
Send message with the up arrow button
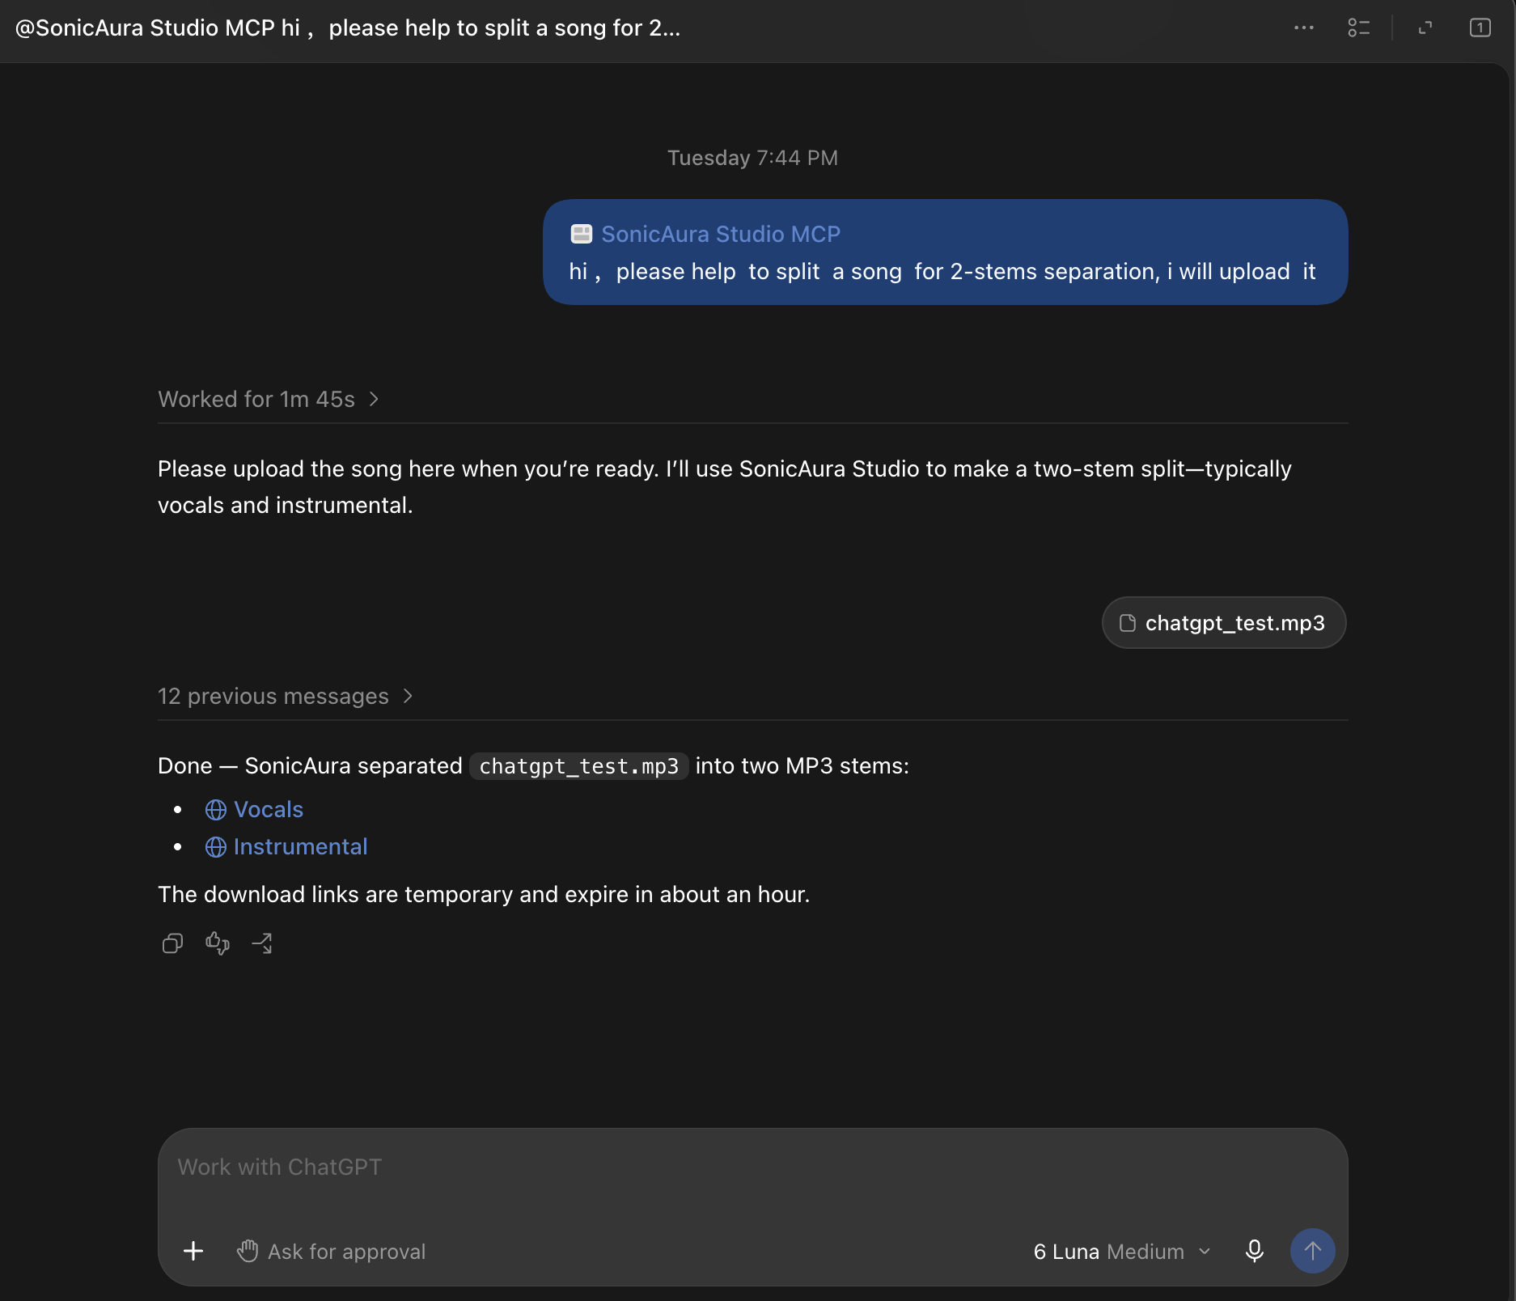click(x=1312, y=1251)
